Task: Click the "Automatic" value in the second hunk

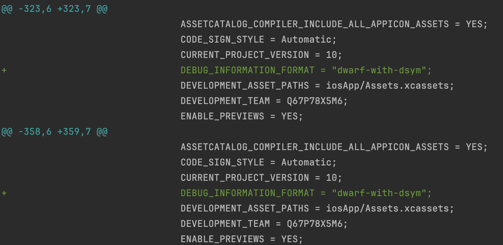Action: tap(306, 162)
